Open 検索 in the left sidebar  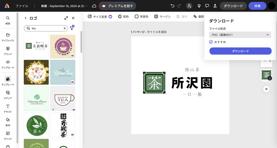(x=8, y=21)
